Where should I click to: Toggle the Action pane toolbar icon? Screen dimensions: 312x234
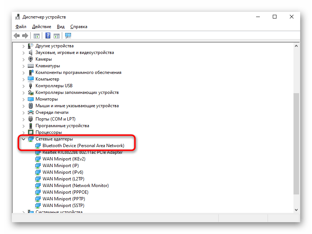[x=57, y=36]
